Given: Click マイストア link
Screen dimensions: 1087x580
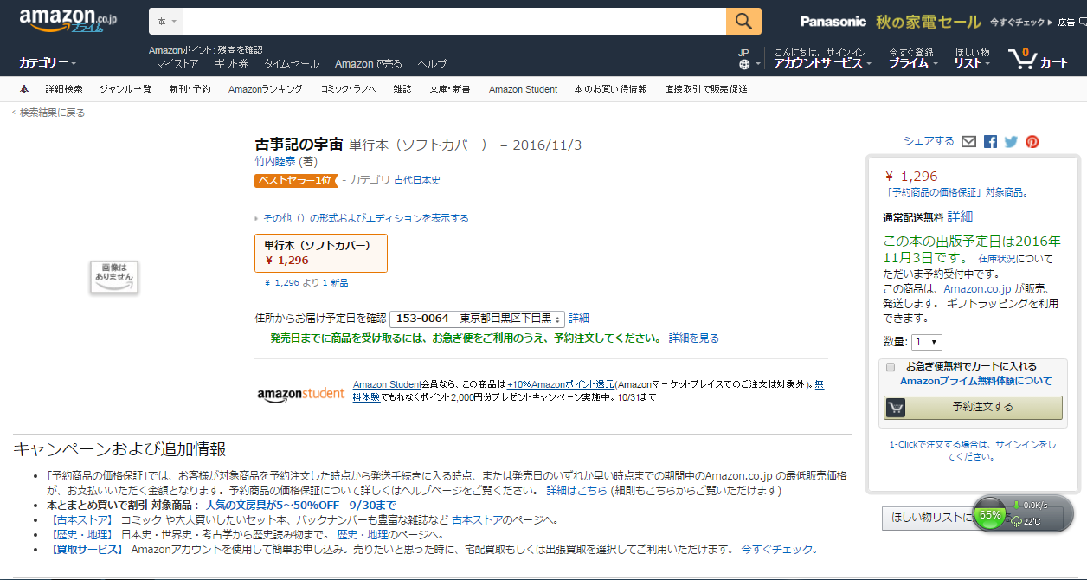Looking at the screenshot, I should pos(177,64).
